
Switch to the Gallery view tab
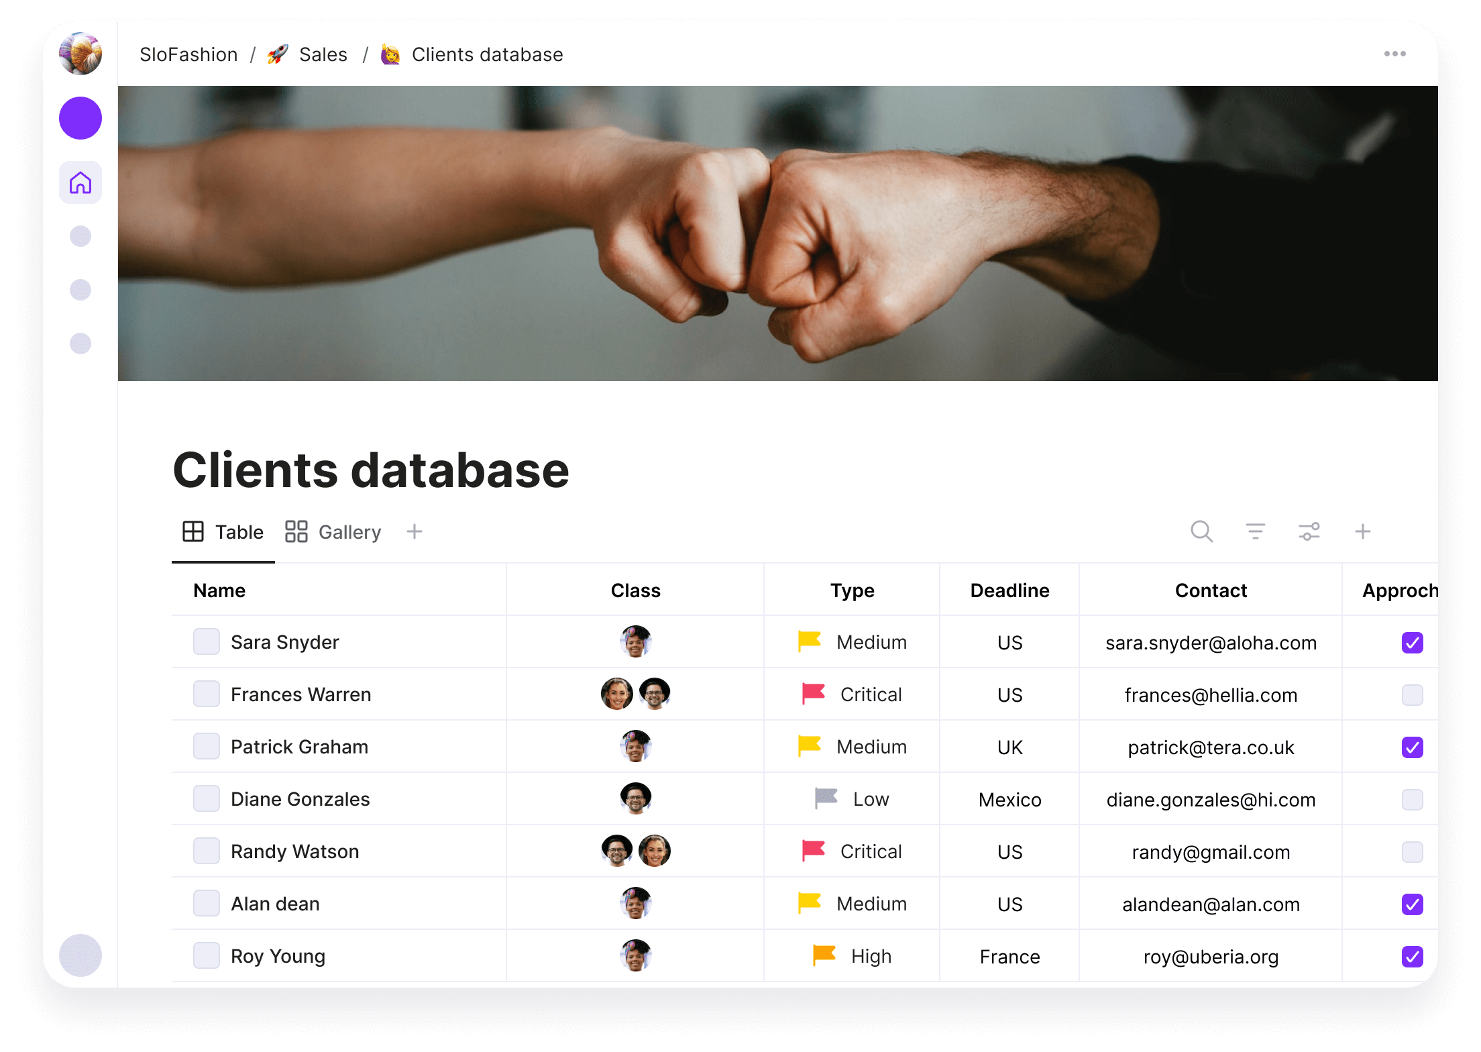point(333,532)
